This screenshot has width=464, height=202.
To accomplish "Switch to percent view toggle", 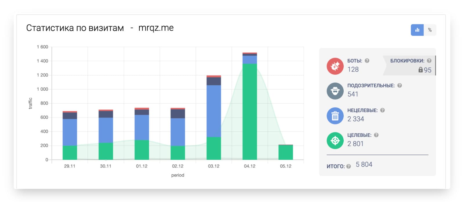I will pyautogui.click(x=430, y=30).
